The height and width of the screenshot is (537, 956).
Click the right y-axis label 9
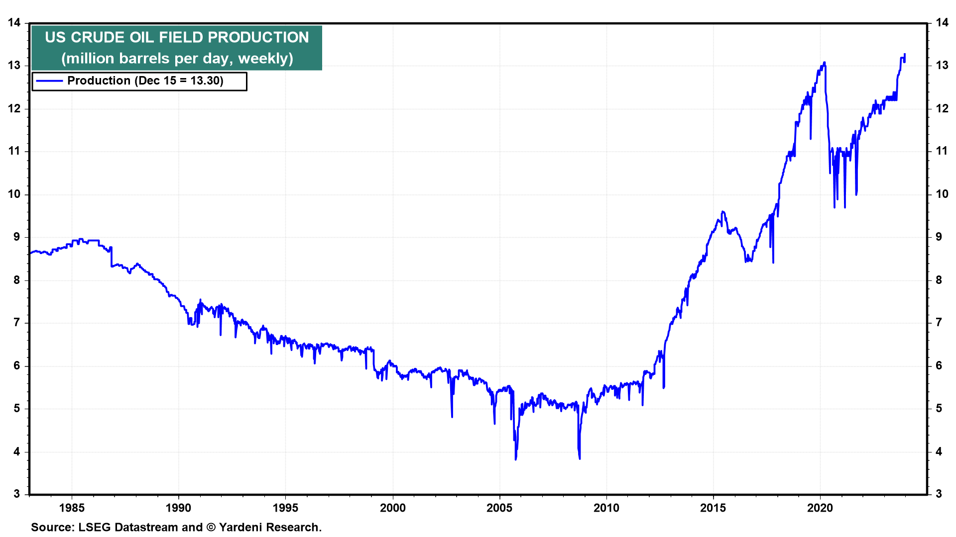tap(939, 237)
